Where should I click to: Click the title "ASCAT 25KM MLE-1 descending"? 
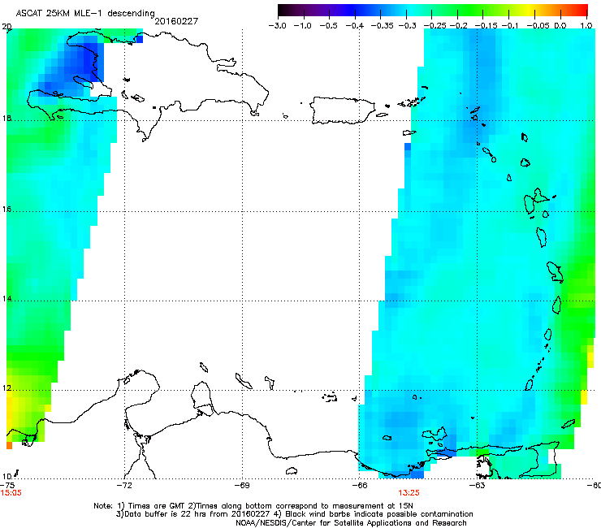point(85,13)
